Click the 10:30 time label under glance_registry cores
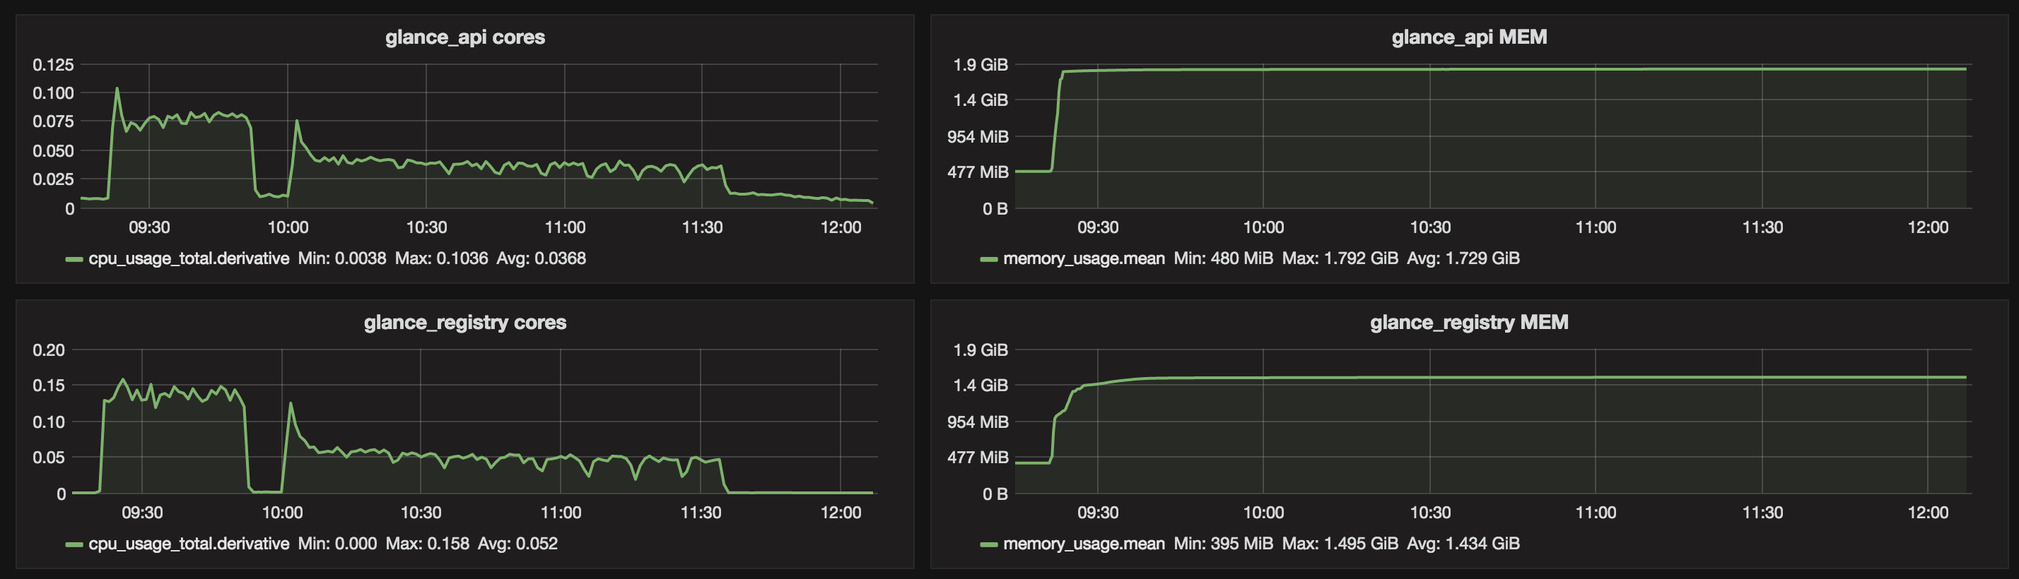The image size is (2019, 579). pos(421,513)
